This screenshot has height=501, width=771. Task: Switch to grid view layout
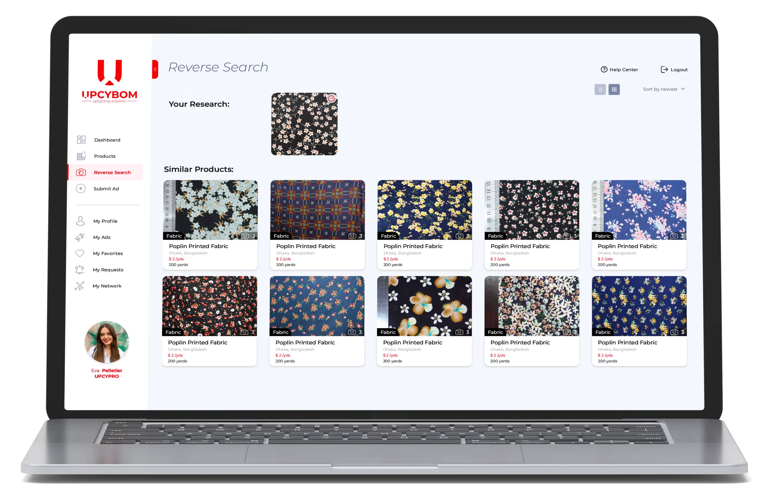click(614, 89)
